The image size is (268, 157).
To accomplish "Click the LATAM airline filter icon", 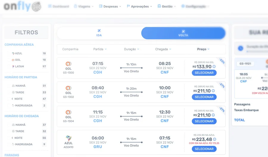I will tap(13, 66).
